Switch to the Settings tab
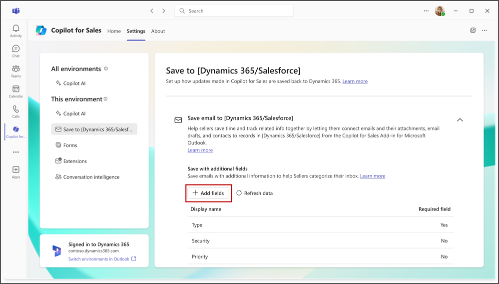Viewport: 499px width, 284px height. pos(136,31)
